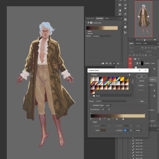The width and height of the screenshot is (159, 159).
Task: Select the red-green gradient preset
Action: 105,79
